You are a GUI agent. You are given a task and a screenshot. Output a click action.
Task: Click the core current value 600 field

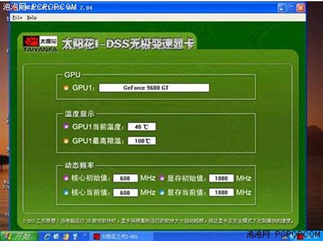[125, 193]
